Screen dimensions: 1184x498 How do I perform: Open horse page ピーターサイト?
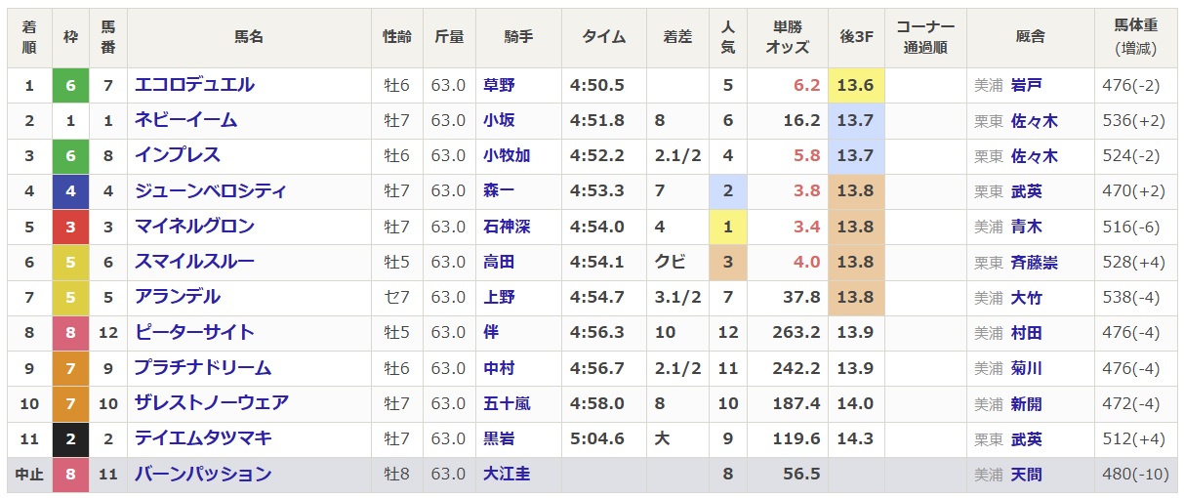pyautogui.click(x=194, y=333)
